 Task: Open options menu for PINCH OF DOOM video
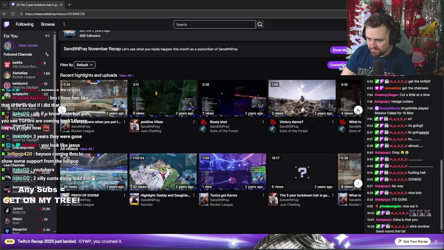(x=125, y=195)
